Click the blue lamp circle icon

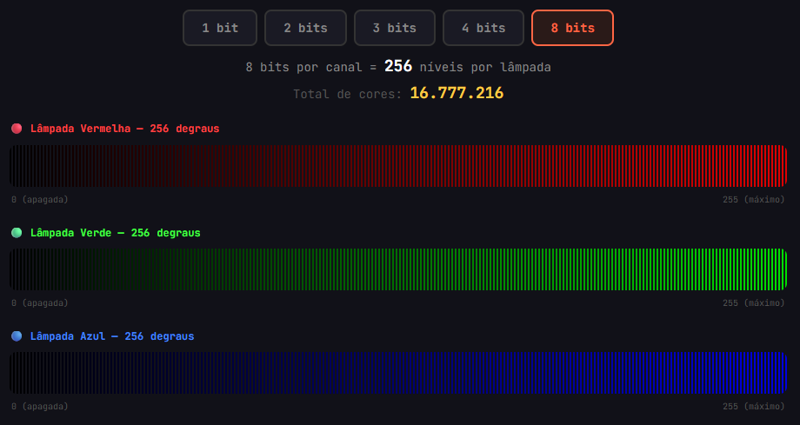(x=17, y=336)
